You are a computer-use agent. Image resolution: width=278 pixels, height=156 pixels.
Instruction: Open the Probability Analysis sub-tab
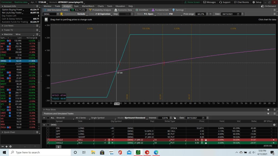(100, 10)
